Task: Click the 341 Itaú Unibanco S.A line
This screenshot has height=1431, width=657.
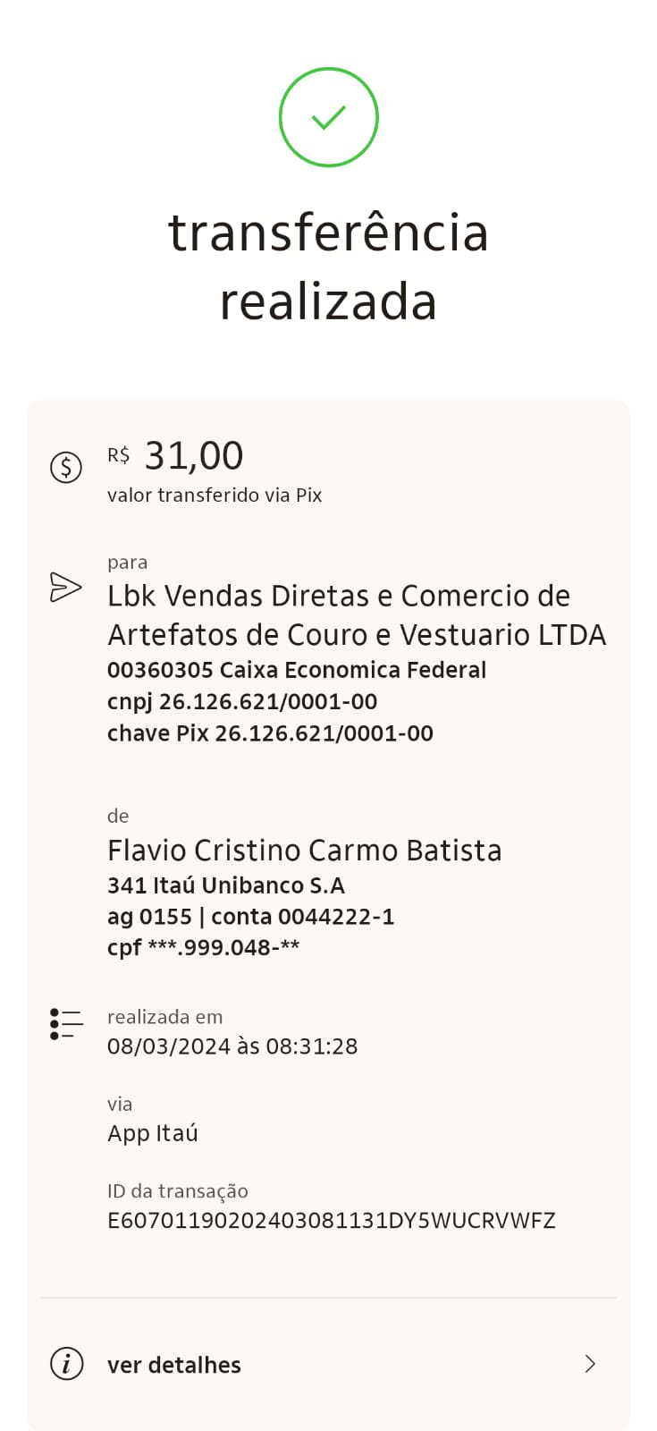Action: [225, 885]
